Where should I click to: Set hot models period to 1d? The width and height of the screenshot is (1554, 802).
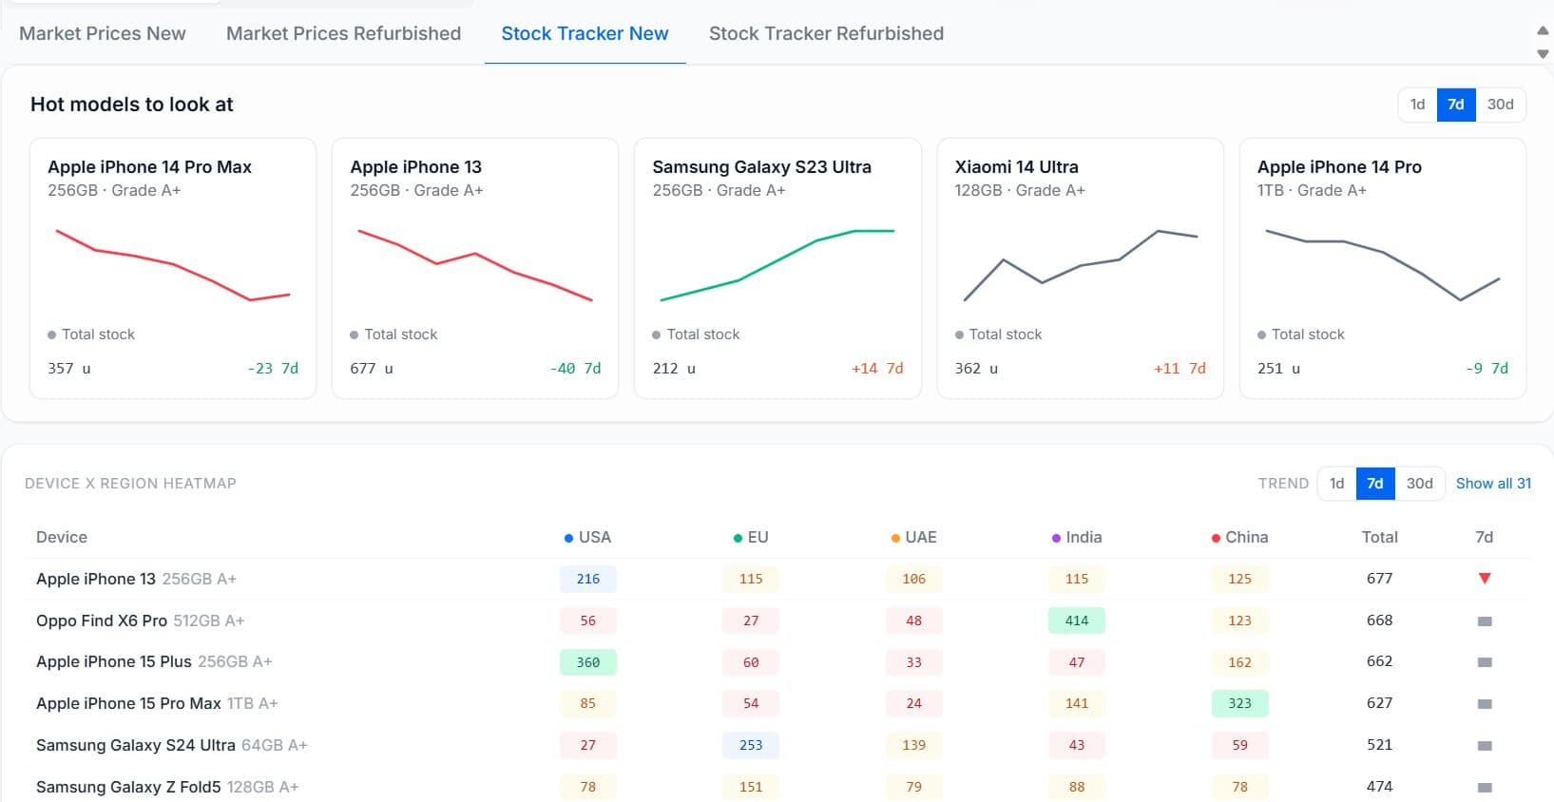point(1417,105)
